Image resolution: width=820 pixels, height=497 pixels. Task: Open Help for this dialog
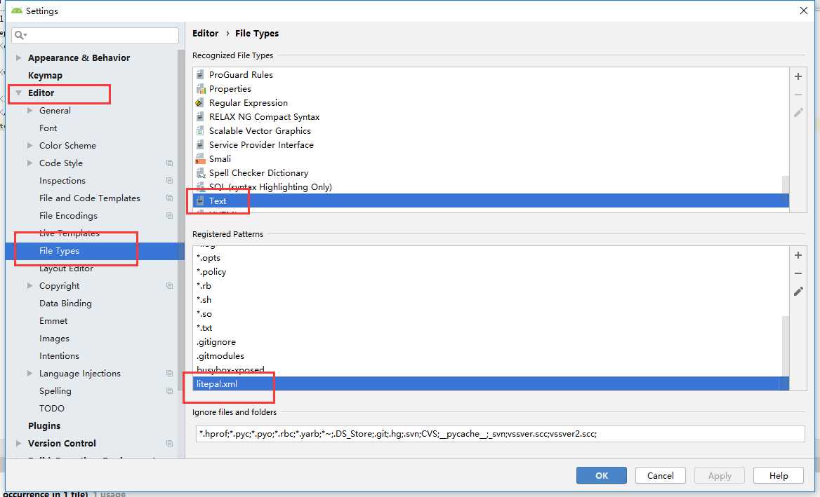click(779, 475)
